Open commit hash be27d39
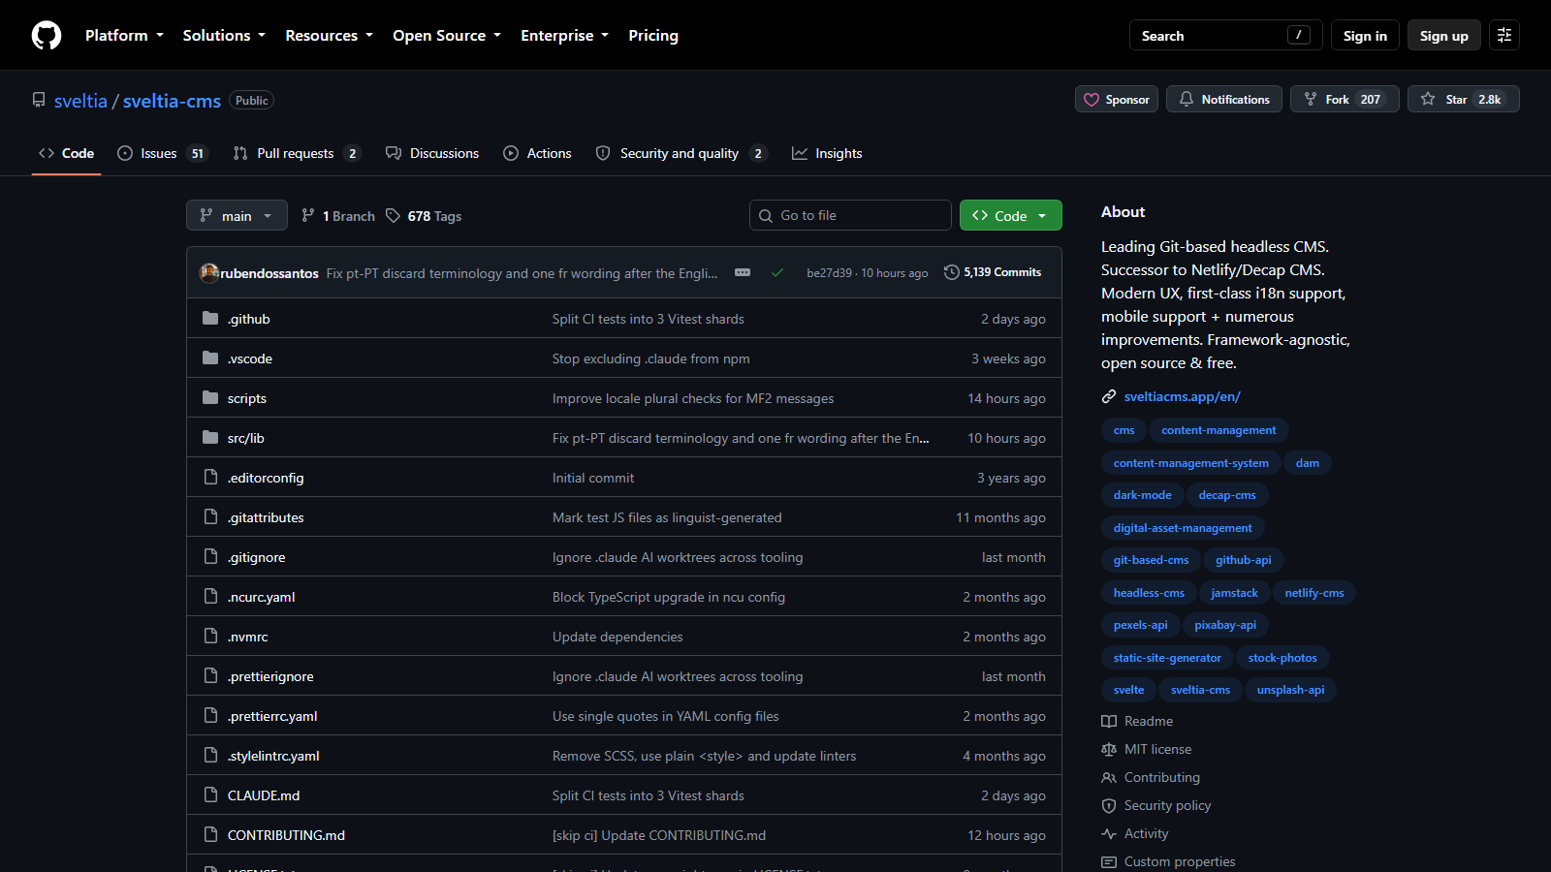 point(829,273)
